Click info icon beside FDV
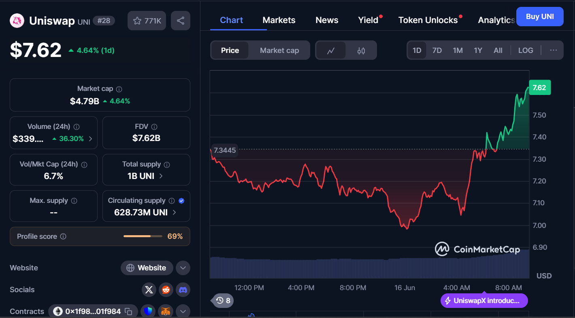575x318 pixels. 154,127
